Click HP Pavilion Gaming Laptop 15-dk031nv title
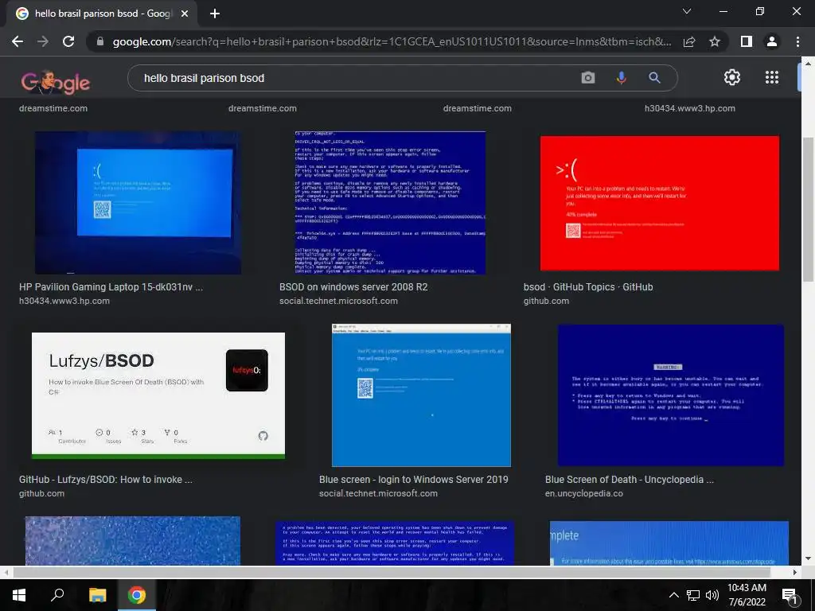Viewport: 815px width, 611px height. point(111,286)
